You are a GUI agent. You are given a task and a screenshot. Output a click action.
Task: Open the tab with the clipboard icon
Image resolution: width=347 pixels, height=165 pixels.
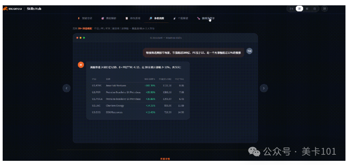133,18
